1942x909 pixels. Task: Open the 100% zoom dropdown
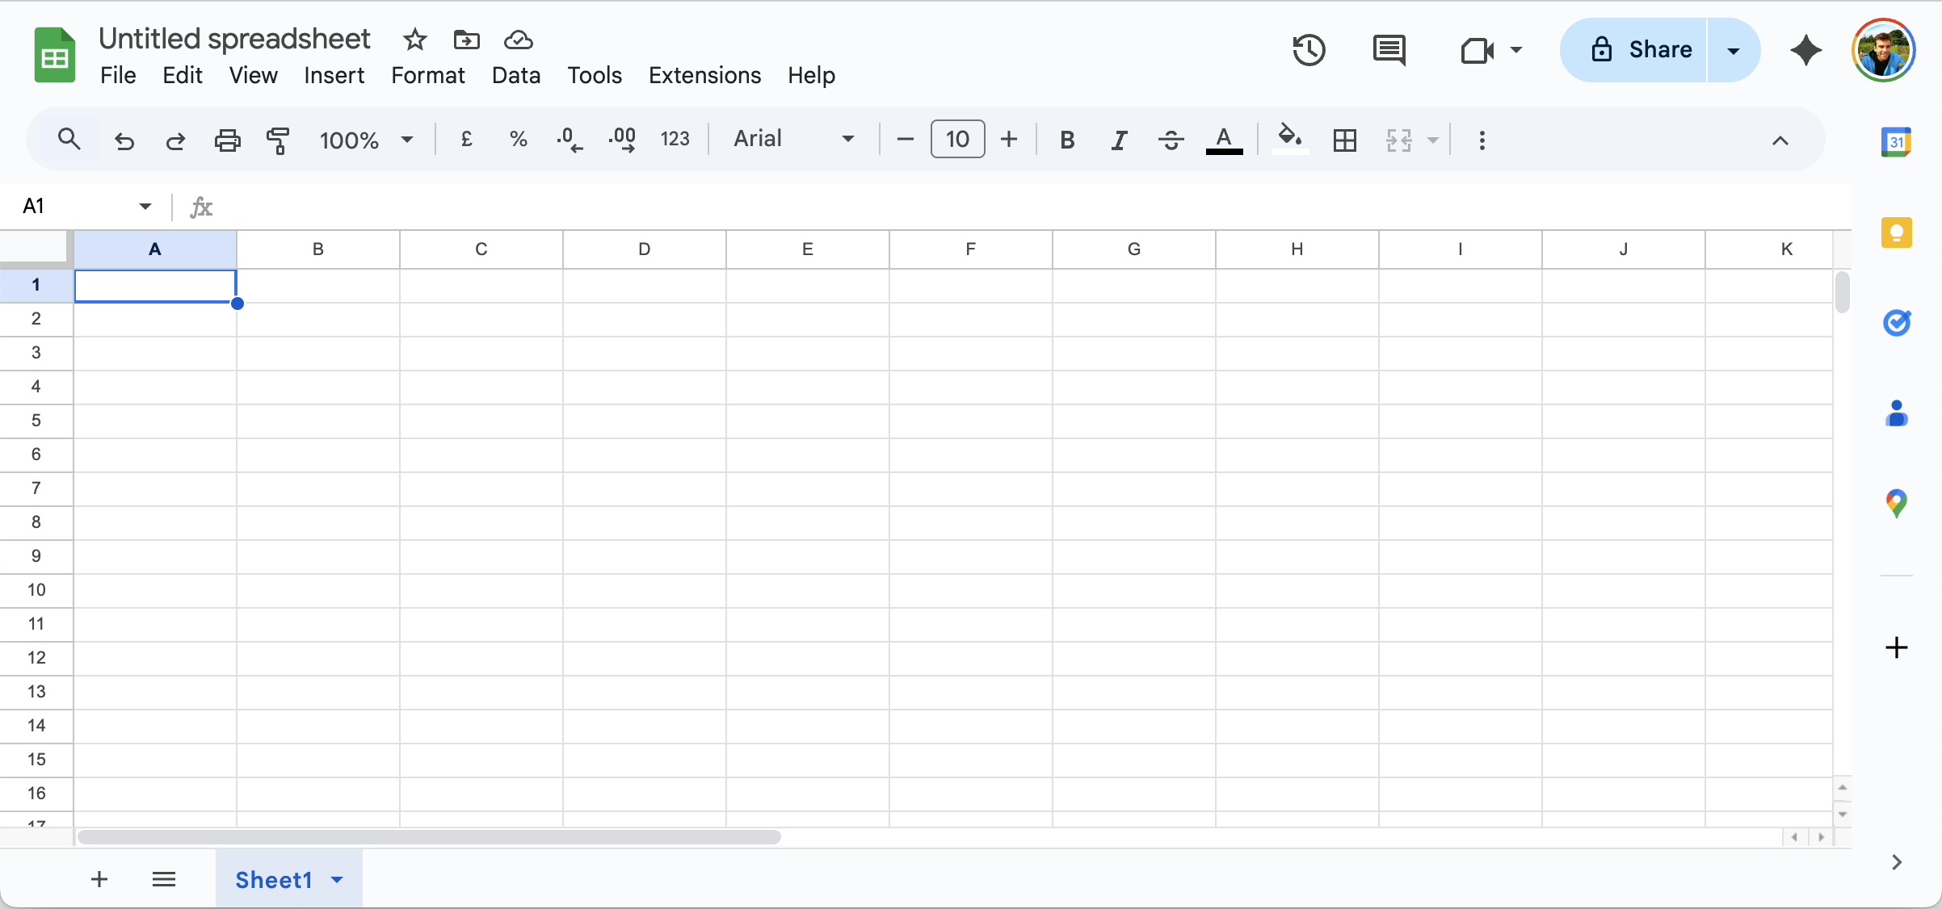366,140
